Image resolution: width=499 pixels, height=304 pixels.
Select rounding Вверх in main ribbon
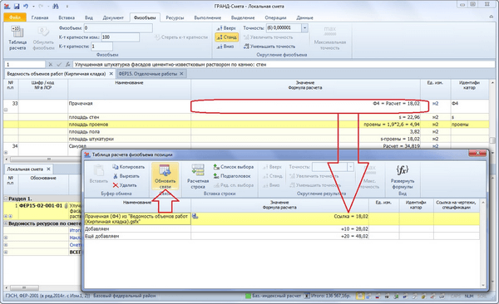pyautogui.click(x=226, y=28)
